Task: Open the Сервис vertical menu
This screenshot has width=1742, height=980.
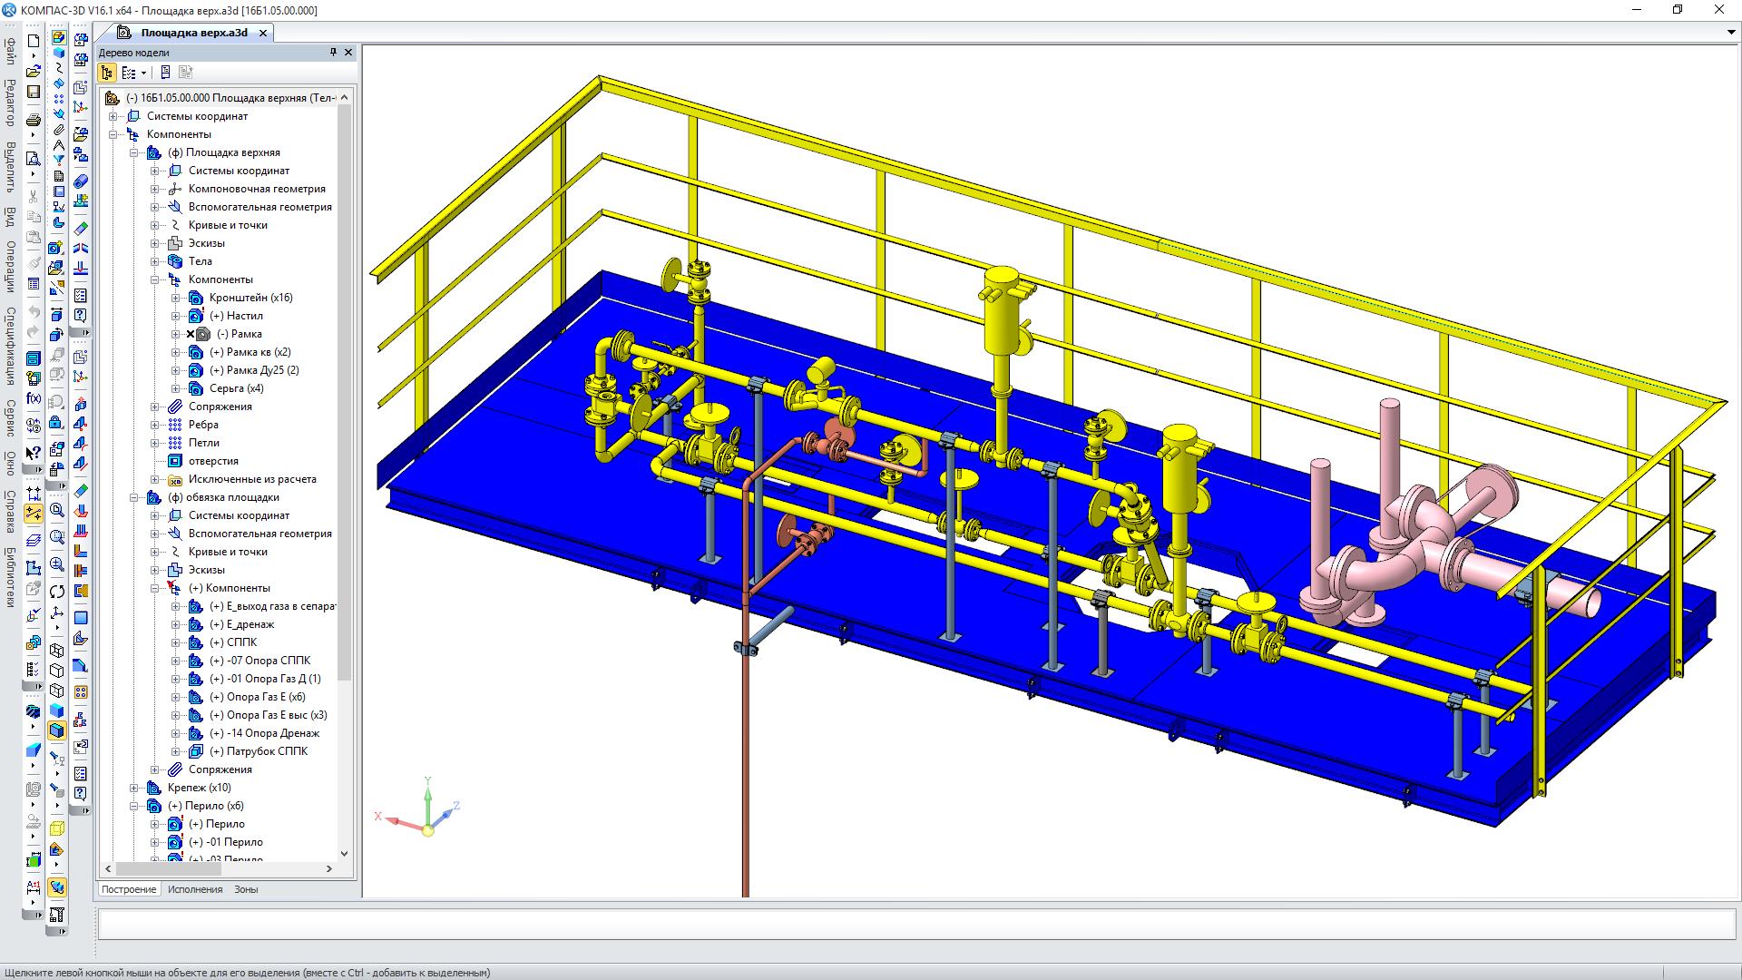Action: point(10,418)
